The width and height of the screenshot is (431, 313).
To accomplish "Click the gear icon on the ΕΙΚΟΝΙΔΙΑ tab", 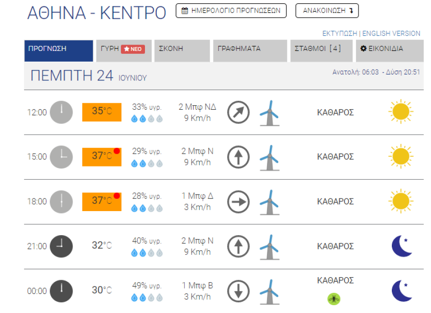I will [363, 48].
